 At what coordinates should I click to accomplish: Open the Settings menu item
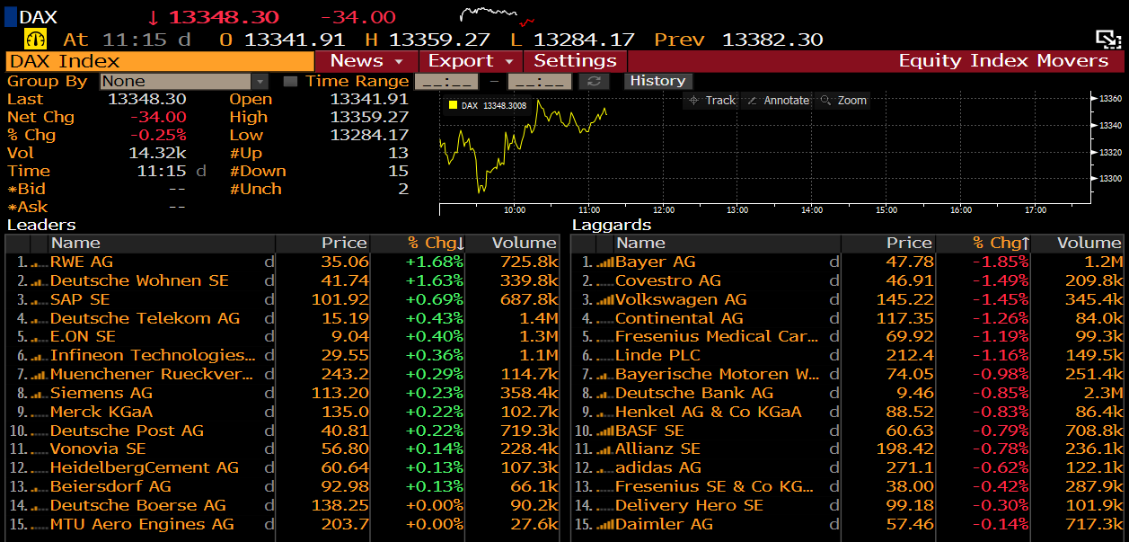point(575,61)
